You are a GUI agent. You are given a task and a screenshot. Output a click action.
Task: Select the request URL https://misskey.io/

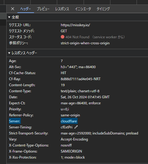coord(75,25)
